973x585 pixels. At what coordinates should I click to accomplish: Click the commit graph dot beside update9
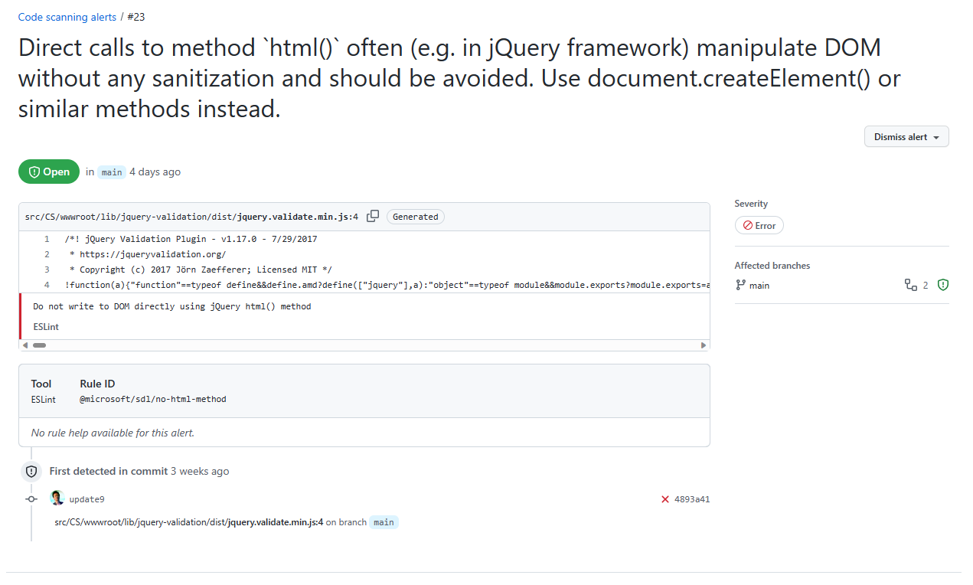pos(31,498)
